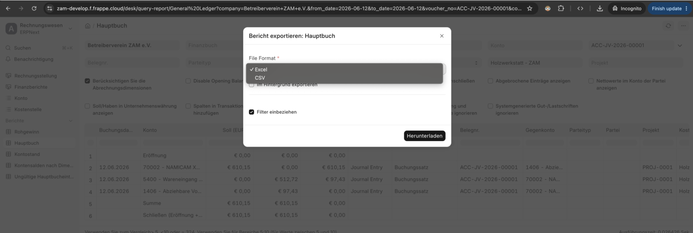
Task: Click the Herunterladen button
Action: pyautogui.click(x=424, y=136)
